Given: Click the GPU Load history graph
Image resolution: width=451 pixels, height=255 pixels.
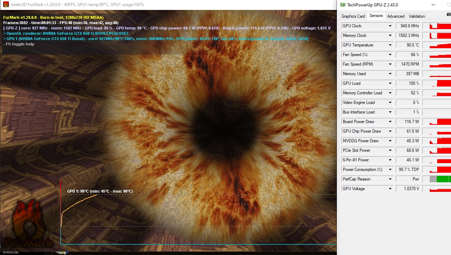Looking at the screenshot, I should click(x=437, y=83).
